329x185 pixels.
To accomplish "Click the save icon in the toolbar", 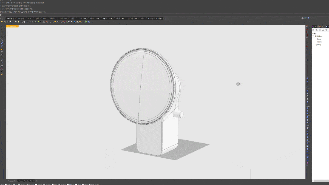I will 5,22.
